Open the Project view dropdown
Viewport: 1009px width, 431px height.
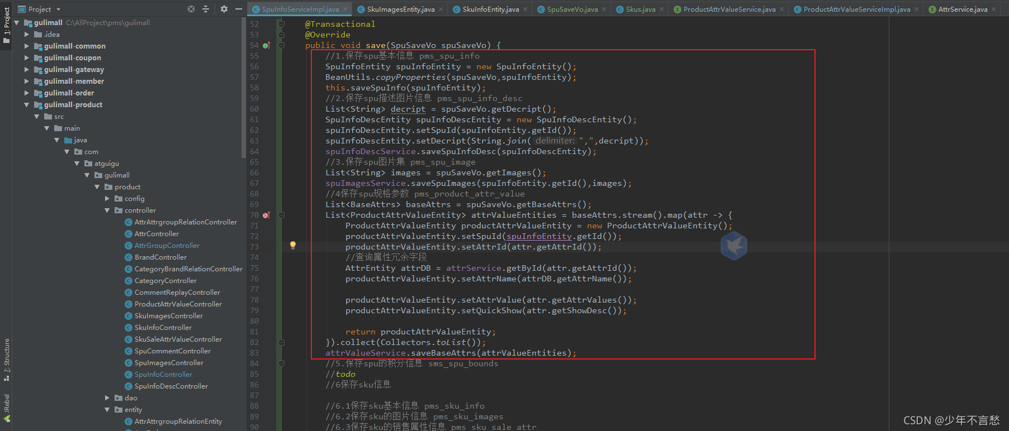coord(40,9)
